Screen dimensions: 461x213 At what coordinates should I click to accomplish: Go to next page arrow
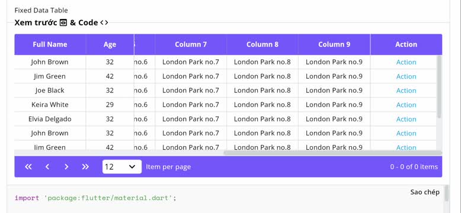[66, 167]
